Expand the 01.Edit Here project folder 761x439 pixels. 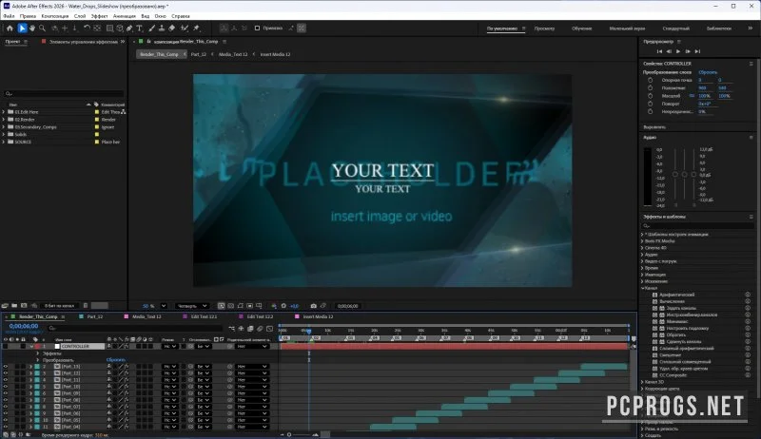4,112
